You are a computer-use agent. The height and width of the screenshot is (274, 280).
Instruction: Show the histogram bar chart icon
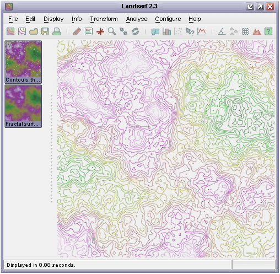point(167,31)
